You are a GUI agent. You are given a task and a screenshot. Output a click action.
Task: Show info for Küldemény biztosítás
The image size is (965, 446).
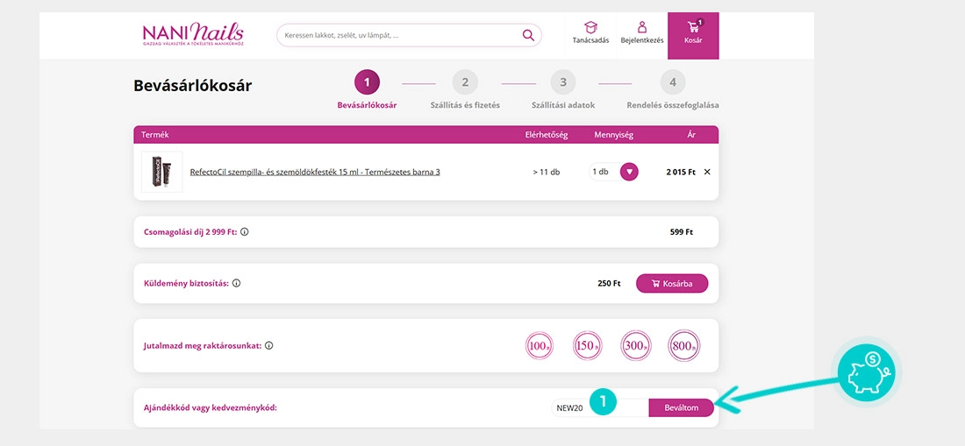236,283
